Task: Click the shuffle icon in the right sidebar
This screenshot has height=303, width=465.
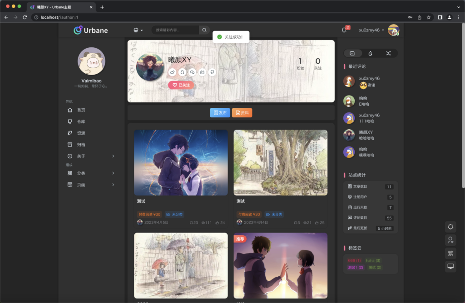Action: [x=388, y=53]
